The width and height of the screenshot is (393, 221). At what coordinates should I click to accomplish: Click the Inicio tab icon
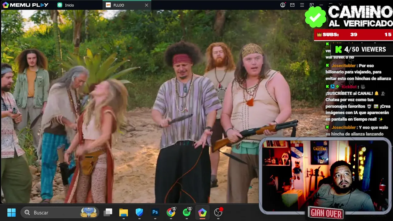(x=60, y=5)
